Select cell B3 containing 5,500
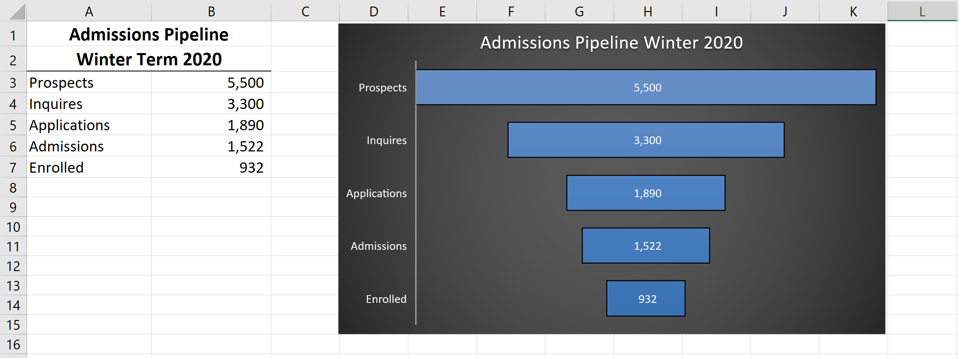This screenshot has width=959, height=358. click(x=211, y=82)
